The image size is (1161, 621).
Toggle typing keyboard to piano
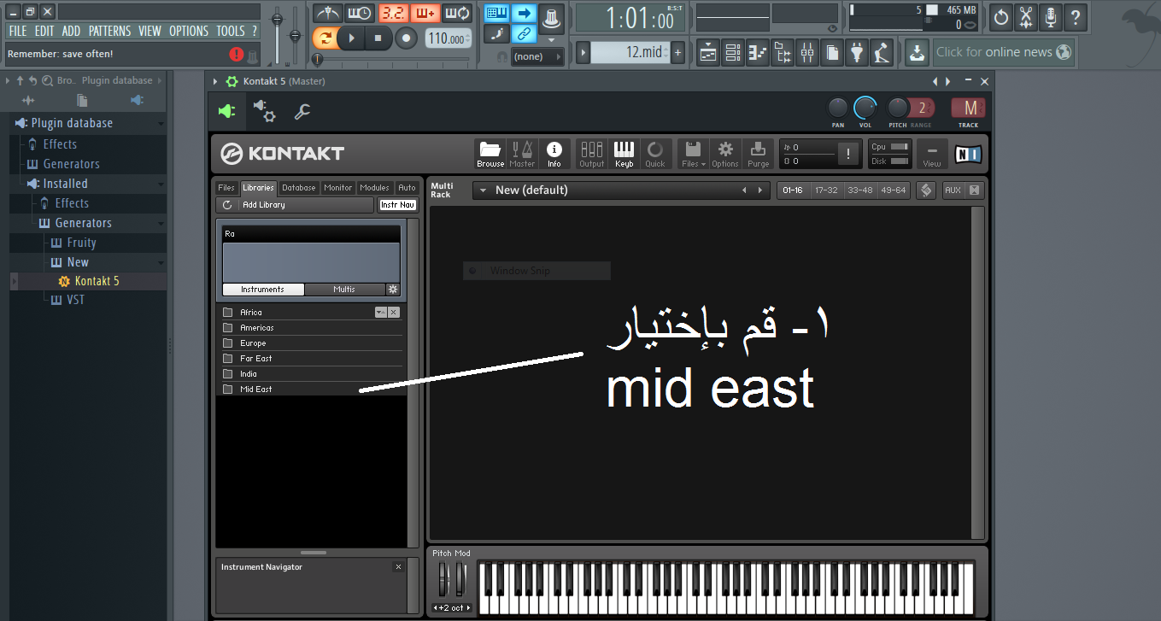[497, 13]
